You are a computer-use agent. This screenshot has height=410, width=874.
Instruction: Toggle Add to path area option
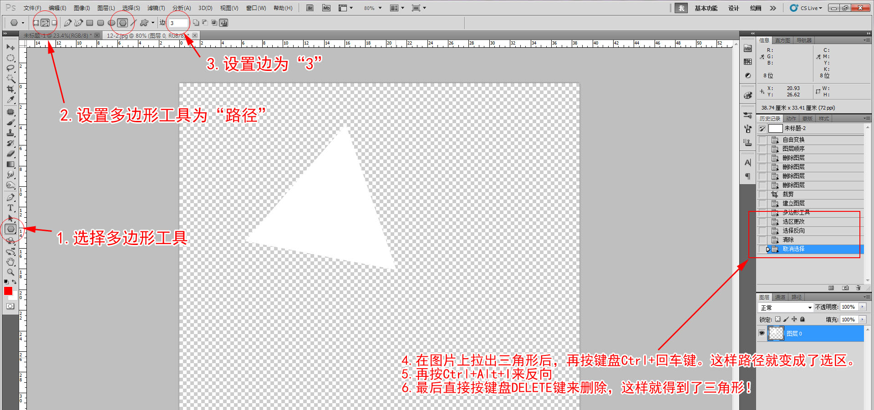[196, 23]
